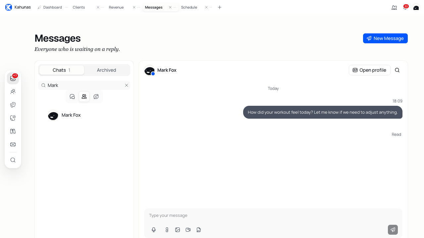Click the Kahunas logo

click(9, 7)
